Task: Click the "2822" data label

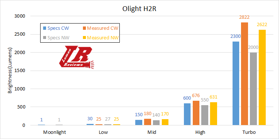Action: tap(244, 17)
